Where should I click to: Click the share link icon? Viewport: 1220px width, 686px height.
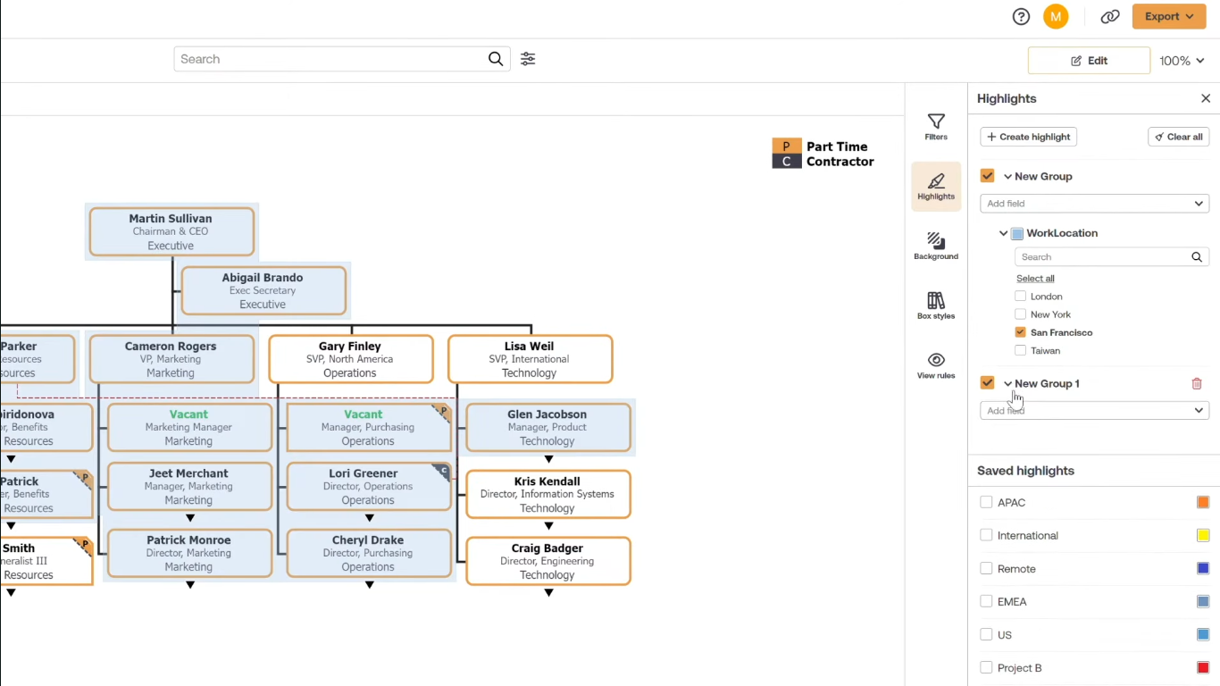(1110, 16)
